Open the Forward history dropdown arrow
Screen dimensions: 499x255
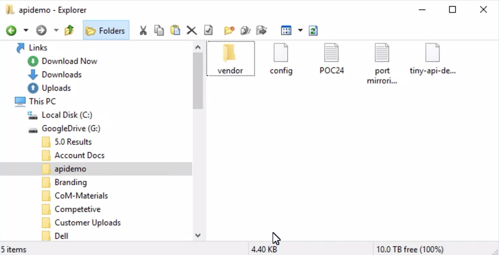(56, 30)
